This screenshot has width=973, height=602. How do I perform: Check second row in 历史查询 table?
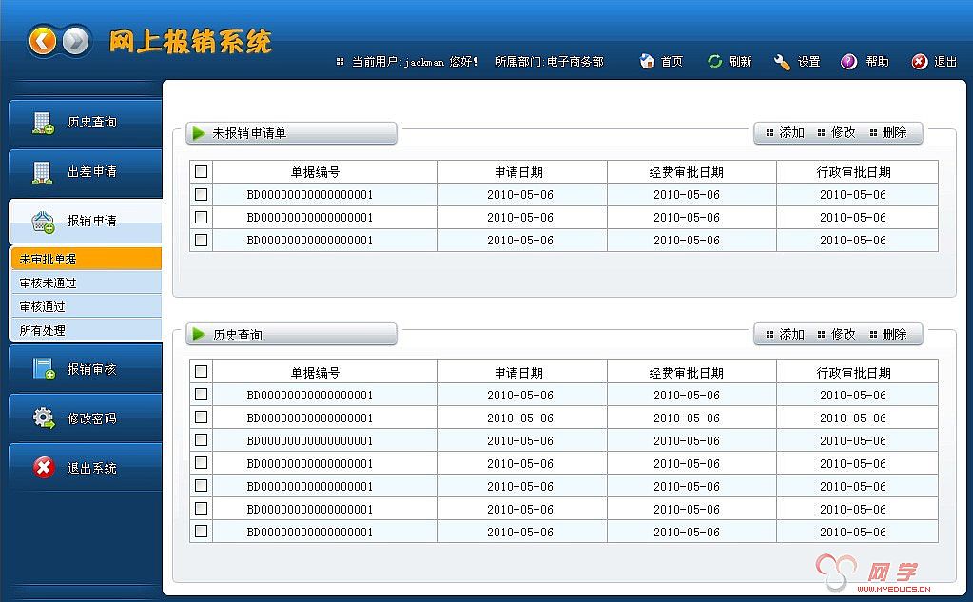pos(201,418)
